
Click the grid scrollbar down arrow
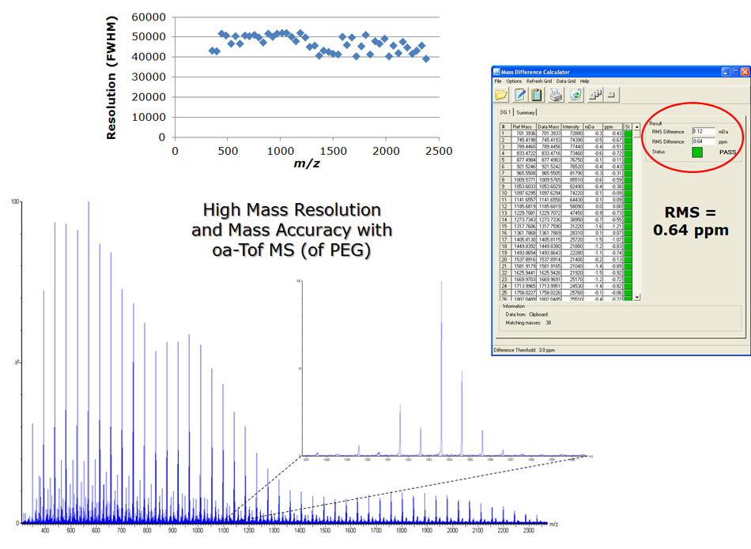pos(636,297)
